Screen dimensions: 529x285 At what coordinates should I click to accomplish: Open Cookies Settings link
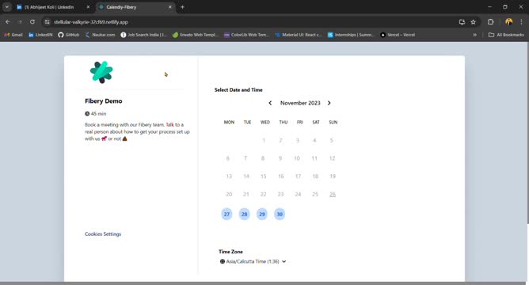[103, 234]
